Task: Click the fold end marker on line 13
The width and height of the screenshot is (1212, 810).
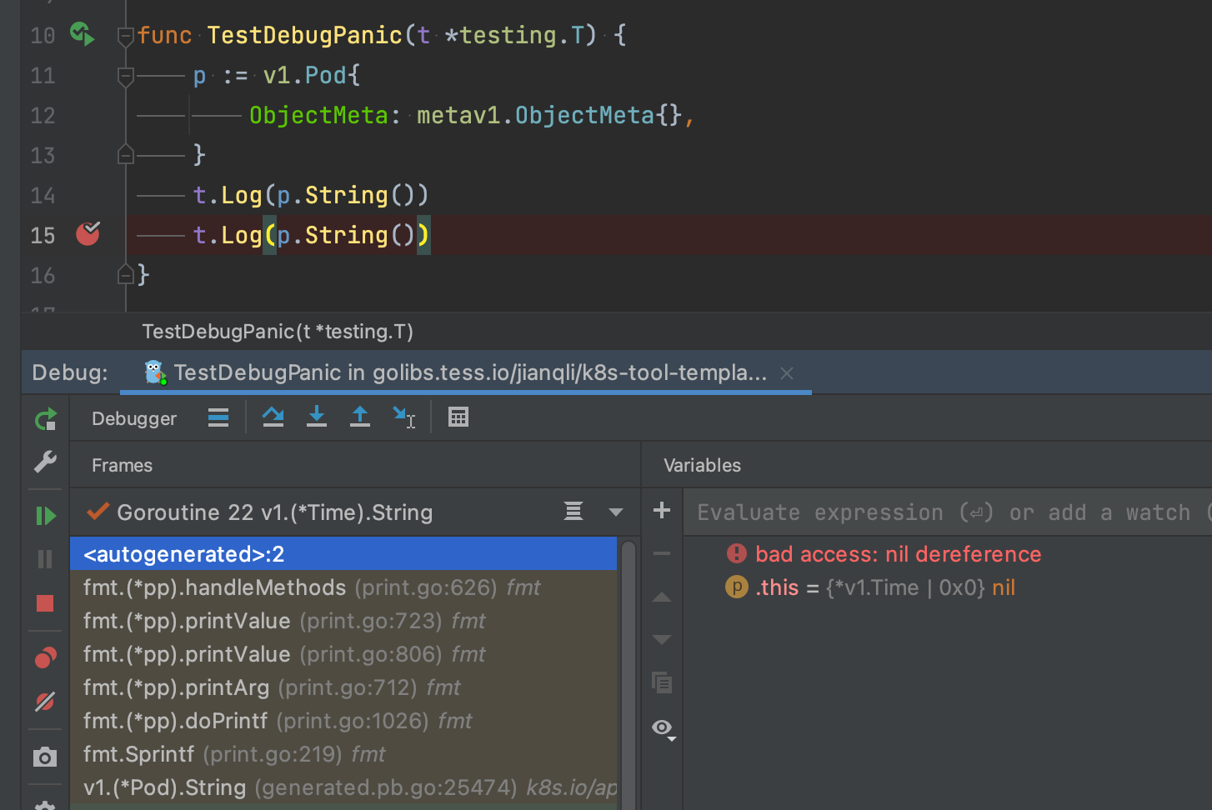Action: click(x=126, y=154)
